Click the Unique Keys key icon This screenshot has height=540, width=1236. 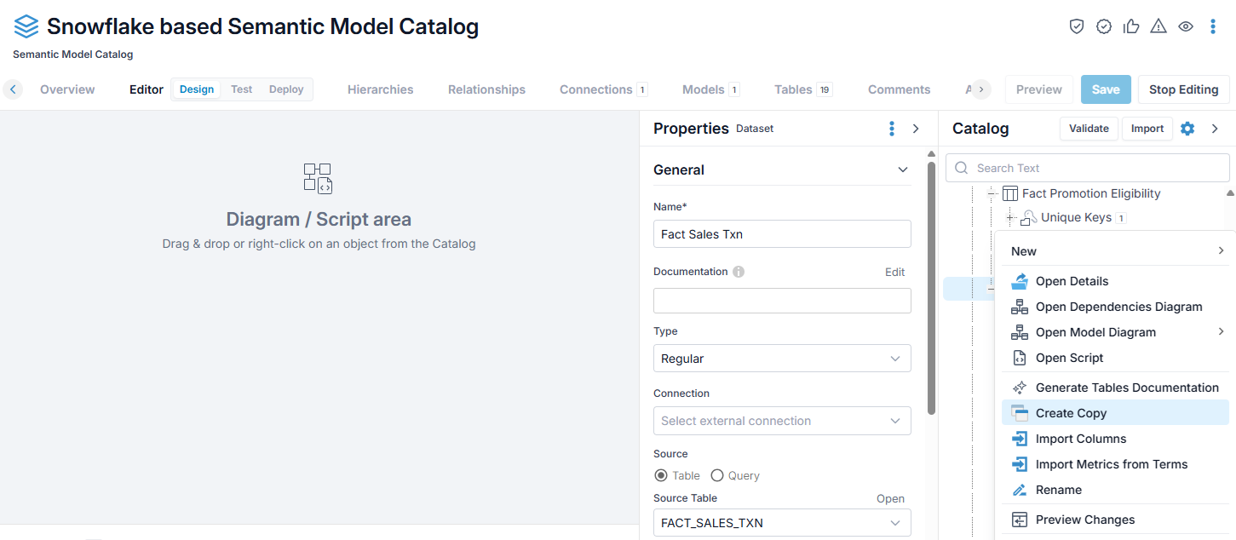click(1028, 218)
